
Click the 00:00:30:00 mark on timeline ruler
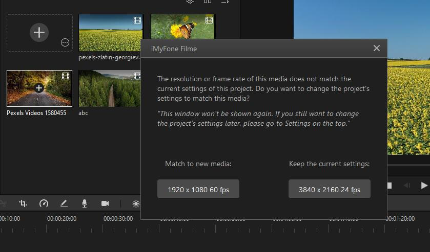coord(118,219)
